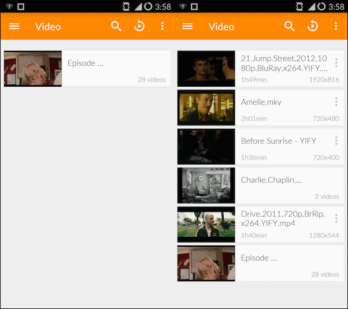Open Episode thumbnail in left screen
Image resolution: width=348 pixels, height=309 pixels.
point(33,69)
